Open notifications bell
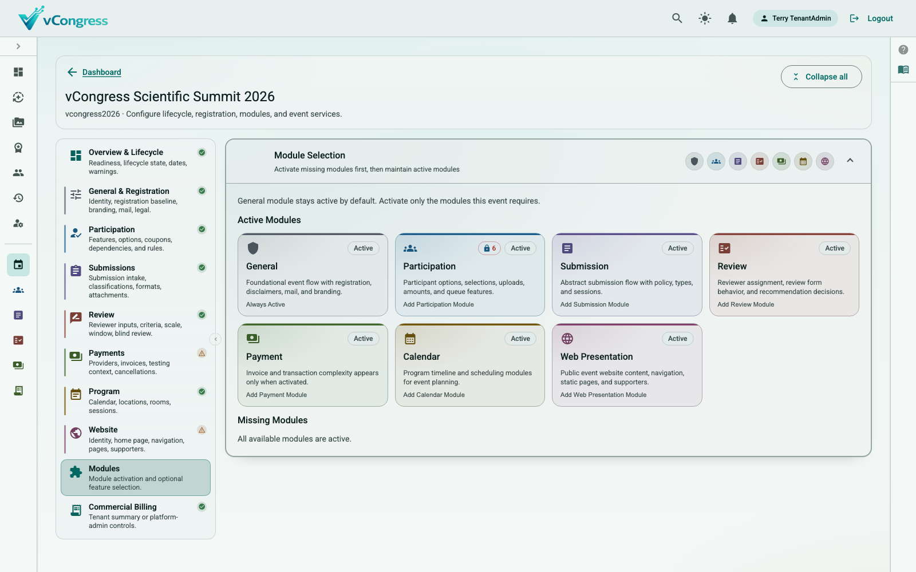The height and width of the screenshot is (572, 916). [x=732, y=18]
